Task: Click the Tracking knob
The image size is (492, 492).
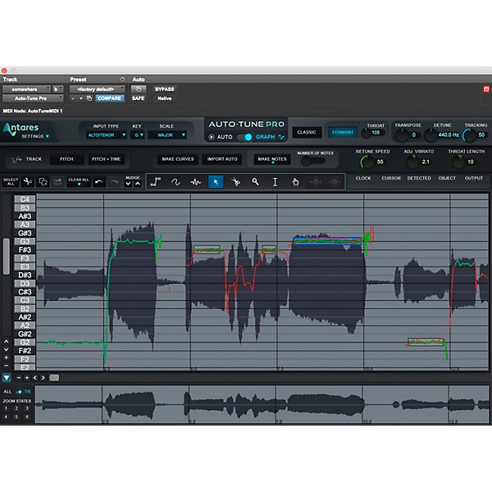Action: (x=469, y=135)
